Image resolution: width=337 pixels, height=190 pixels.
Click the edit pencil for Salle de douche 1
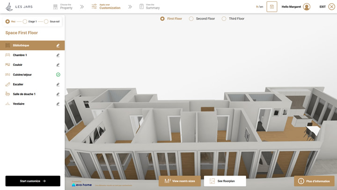coord(58,94)
